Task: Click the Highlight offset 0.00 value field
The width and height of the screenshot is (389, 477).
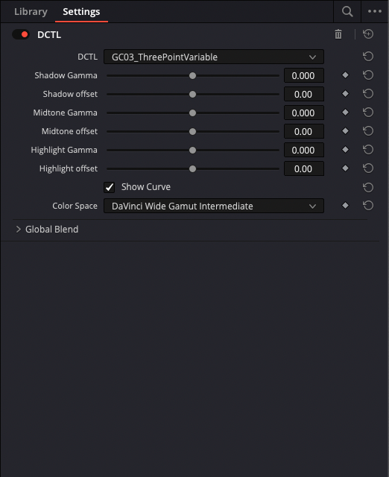Action: pyautogui.click(x=304, y=169)
